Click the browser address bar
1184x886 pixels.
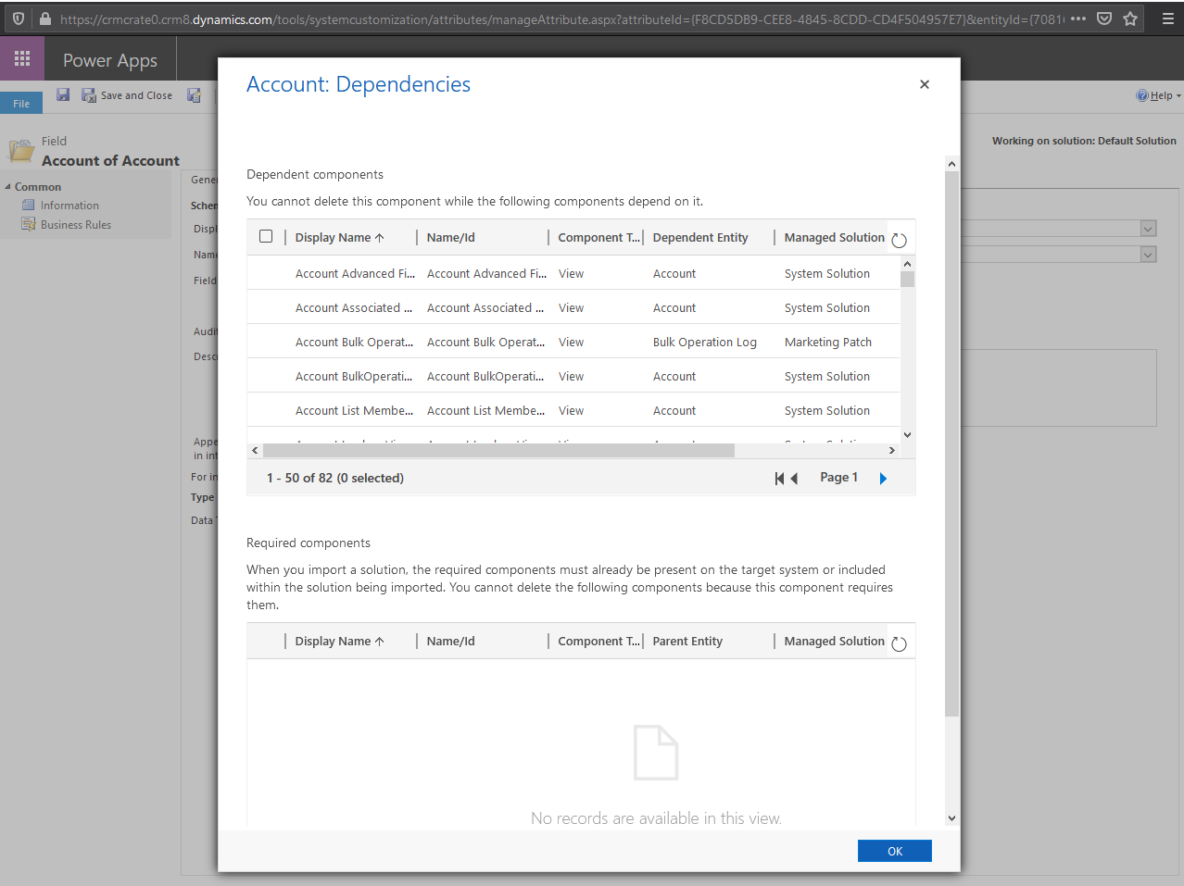pyautogui.click(x=556, y=18)
